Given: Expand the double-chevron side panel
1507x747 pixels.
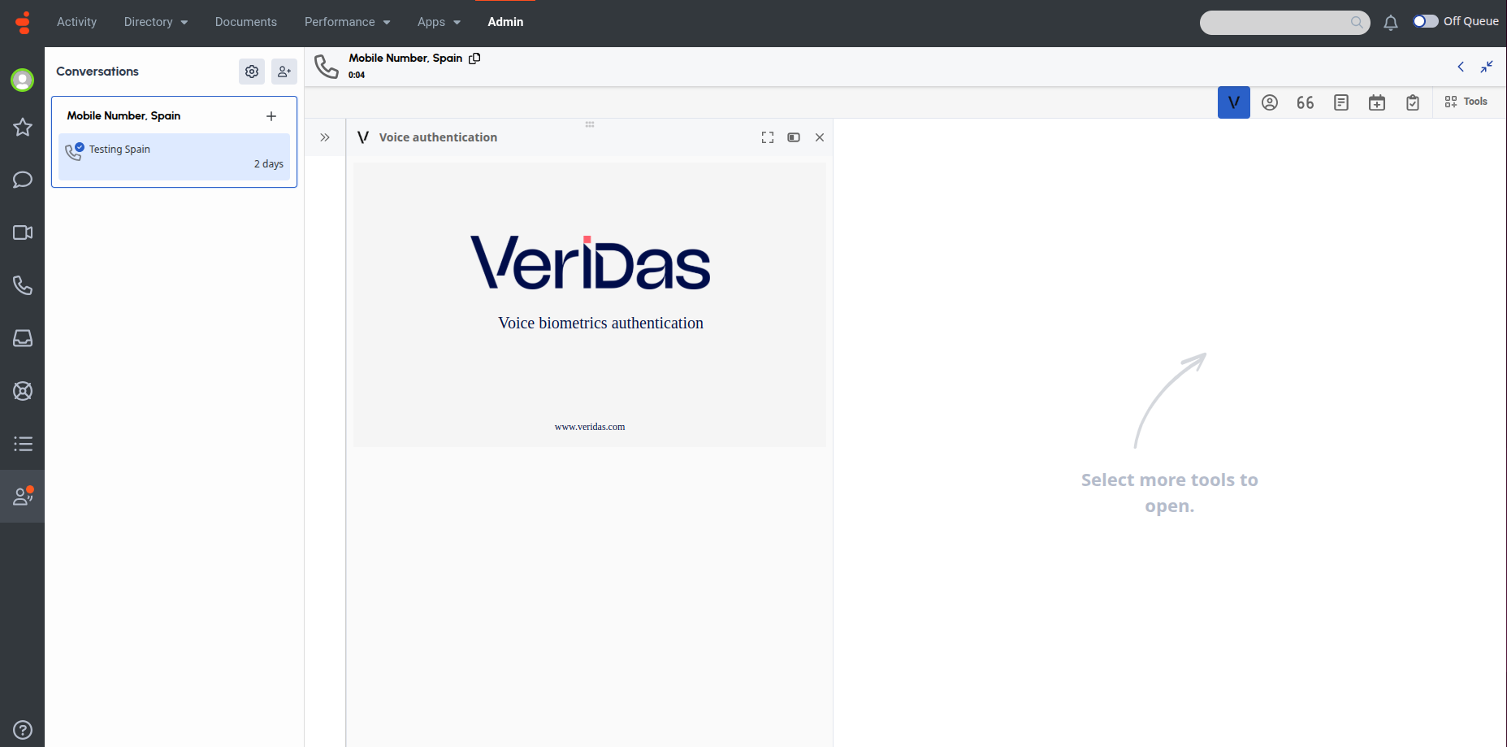Looking at the screenshot, I should pos(325,137).
